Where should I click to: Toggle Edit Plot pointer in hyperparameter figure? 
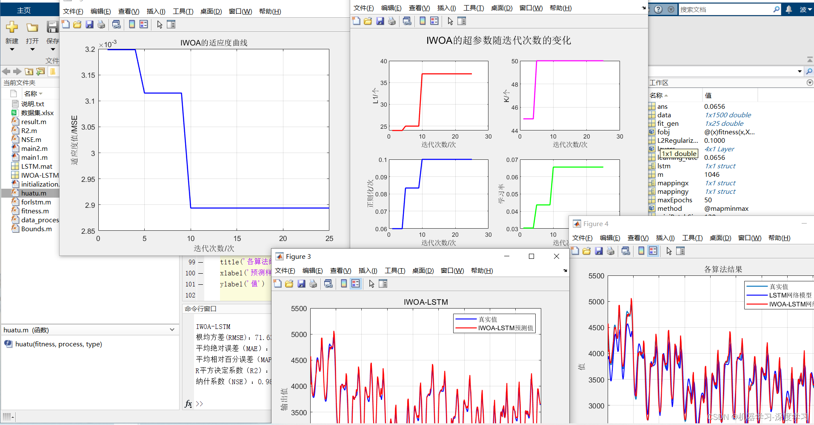click(450, 21)
